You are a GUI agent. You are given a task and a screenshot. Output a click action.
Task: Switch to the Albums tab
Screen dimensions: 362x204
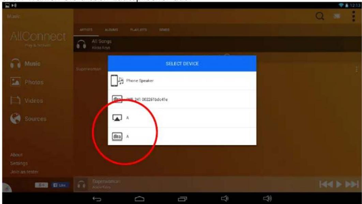point(111,30)
